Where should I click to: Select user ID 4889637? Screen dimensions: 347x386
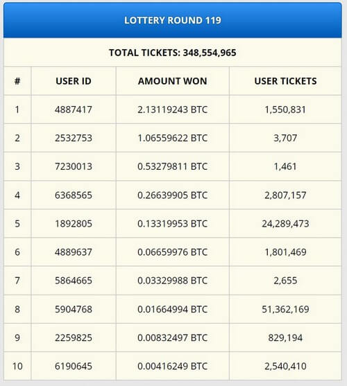tap(74, 252)
